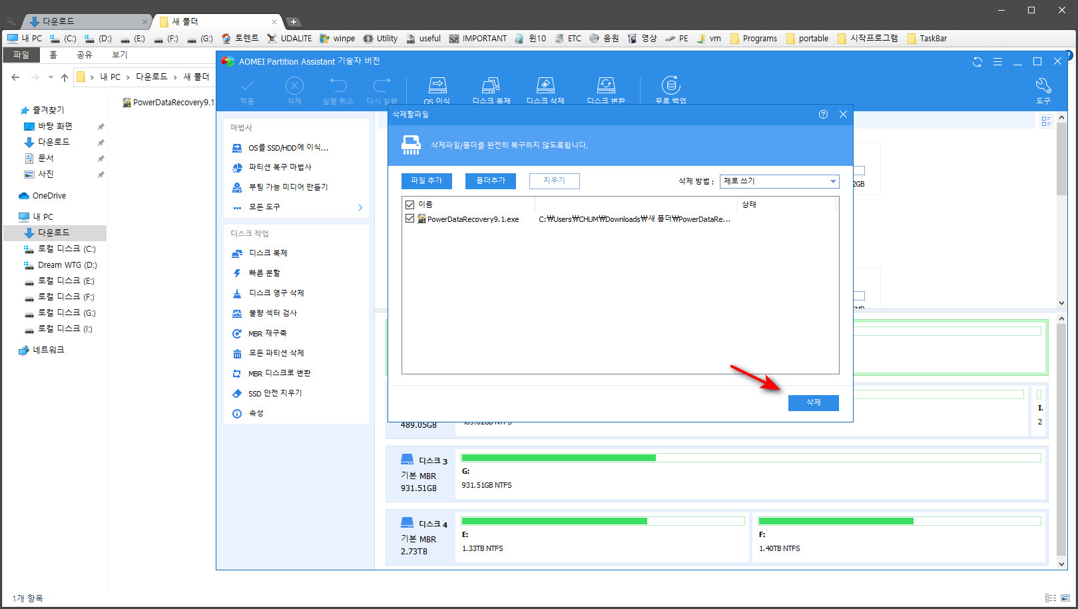Click 디스크 4 E: partition usage bar
The height and width of the screenshot is (609, 1078).
[603, 521]
